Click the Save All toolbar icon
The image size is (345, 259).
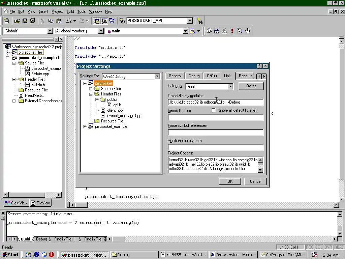[32, 21]
